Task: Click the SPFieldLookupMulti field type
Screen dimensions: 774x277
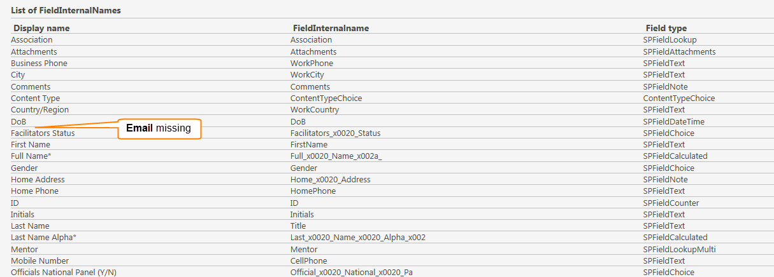Action: click(679, 250)
